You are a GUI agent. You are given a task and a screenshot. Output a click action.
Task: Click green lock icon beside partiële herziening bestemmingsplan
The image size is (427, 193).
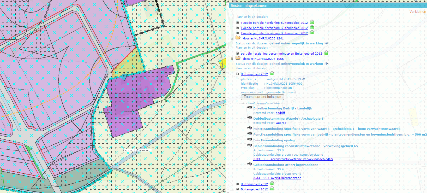(x=326, y=53)
